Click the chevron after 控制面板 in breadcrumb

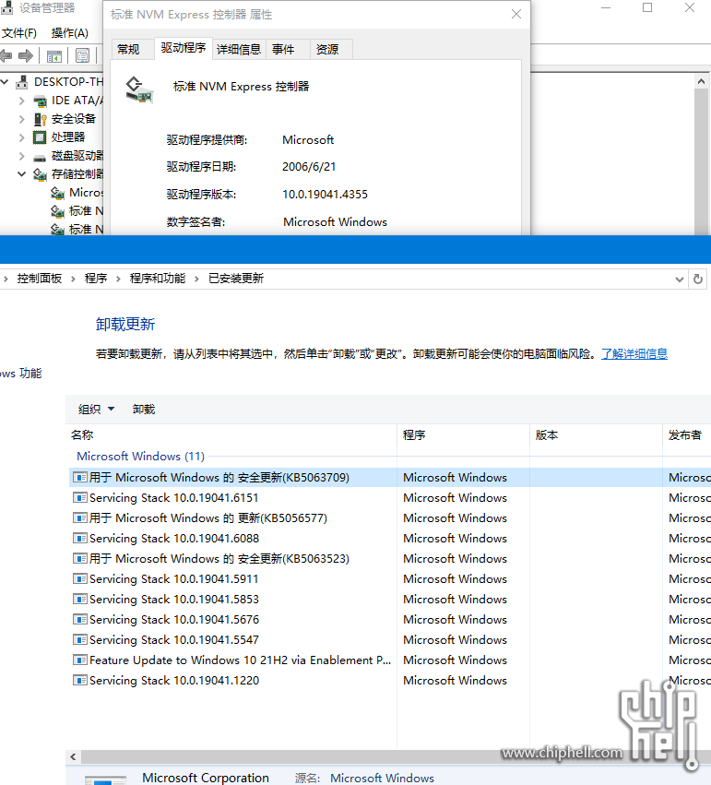click(x=73, y=279)
